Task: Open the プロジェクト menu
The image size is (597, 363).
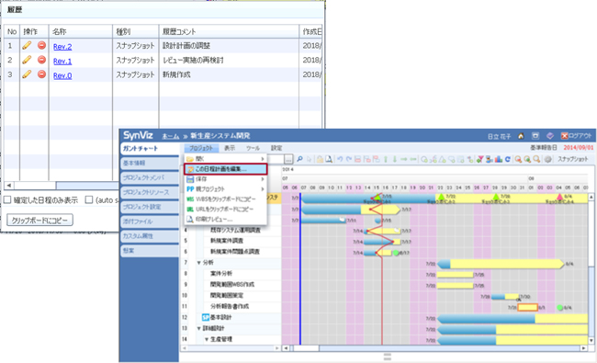Action: pos(201,148)
